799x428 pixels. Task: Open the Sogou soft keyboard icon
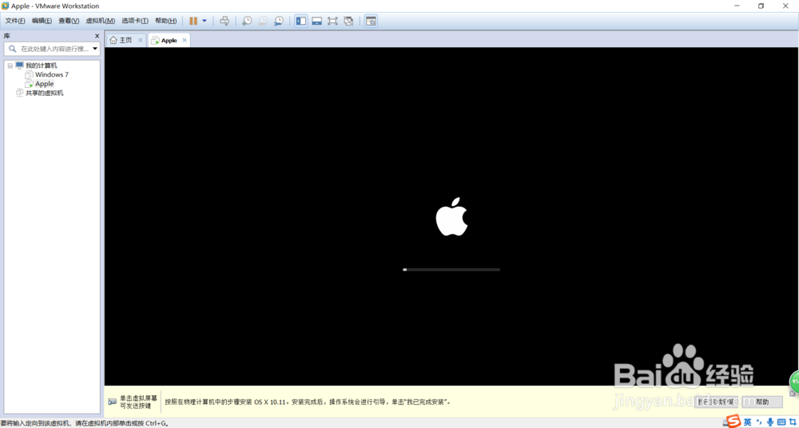(x=780, y=422)
